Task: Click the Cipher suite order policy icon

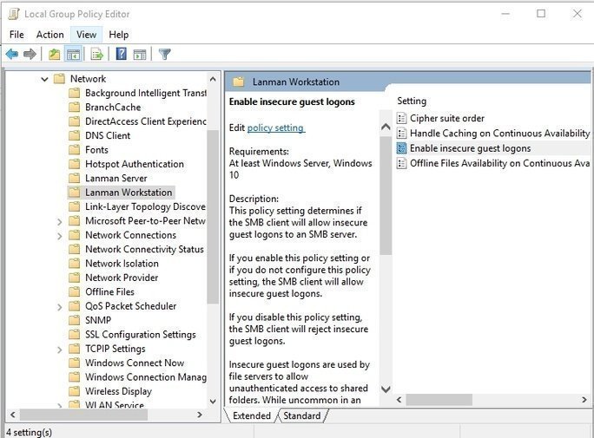Action: tap(401, 118)
